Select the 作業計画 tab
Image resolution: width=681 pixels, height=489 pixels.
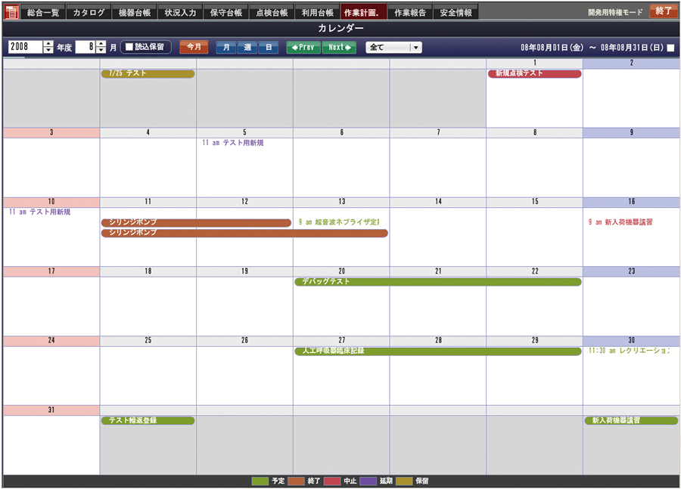pos(363,12)
